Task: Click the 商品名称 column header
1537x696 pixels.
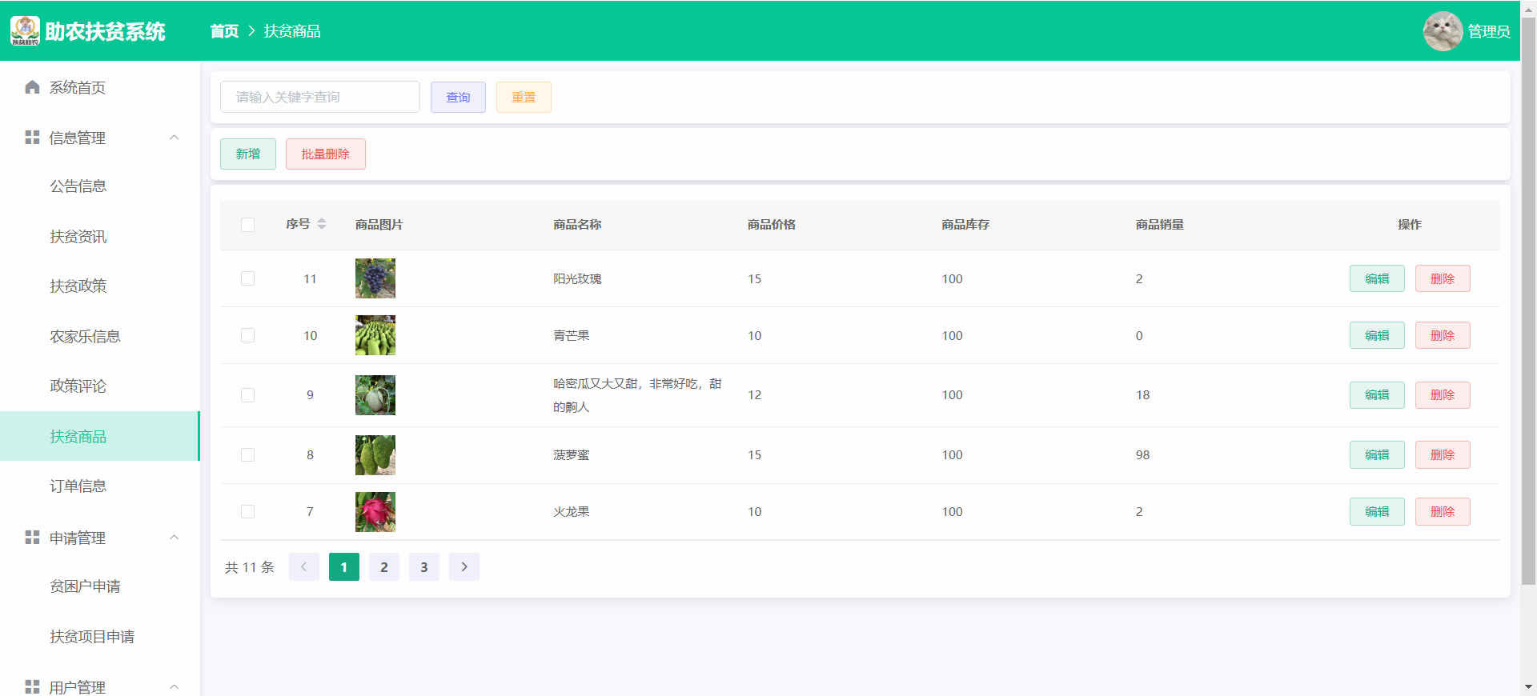Action: pyautogui.click(x=577, y=225)
